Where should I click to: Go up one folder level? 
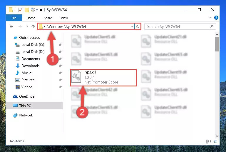(x=33, y=26)
